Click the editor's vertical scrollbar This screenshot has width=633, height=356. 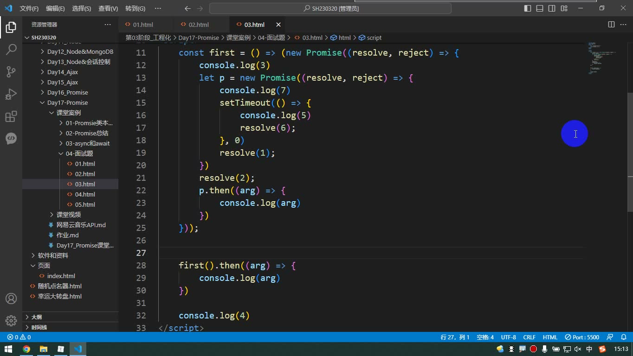tap(630, 153)
